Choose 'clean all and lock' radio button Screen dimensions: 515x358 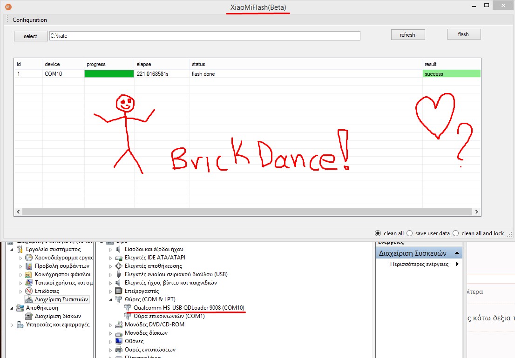pyautogui.click(x=456, y=233)
